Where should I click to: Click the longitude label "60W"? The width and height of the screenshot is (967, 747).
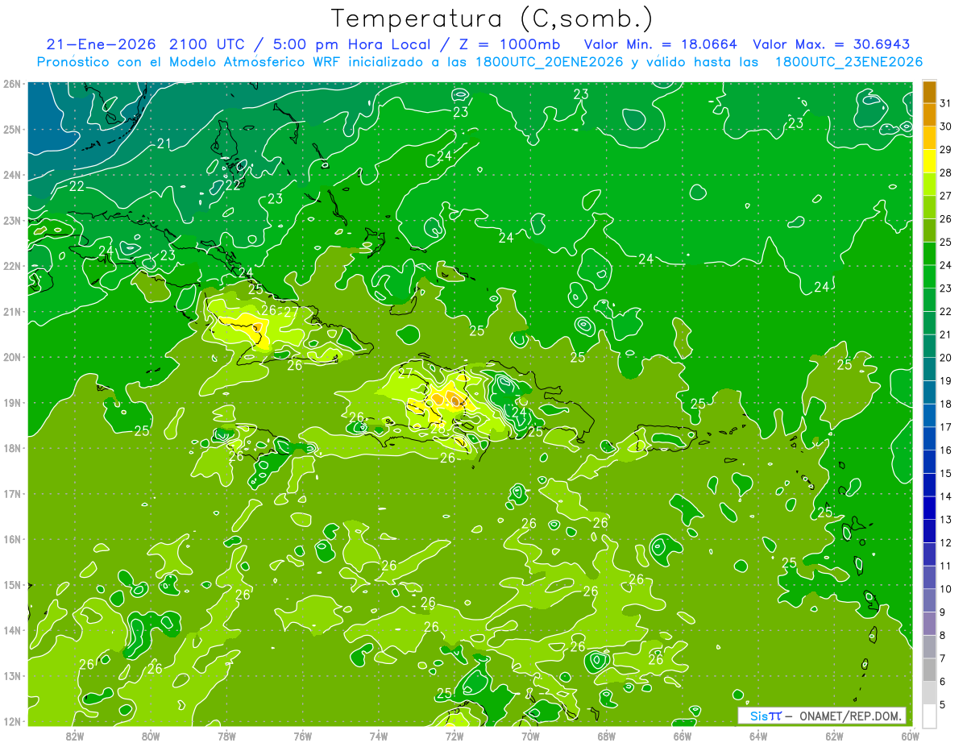point(910,735)
